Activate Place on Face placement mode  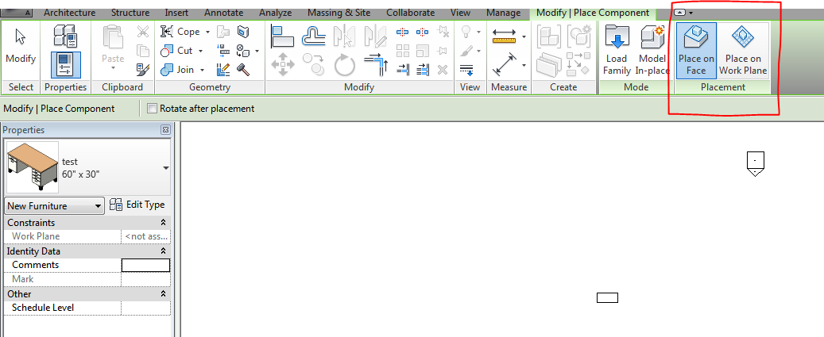point(696,51)
